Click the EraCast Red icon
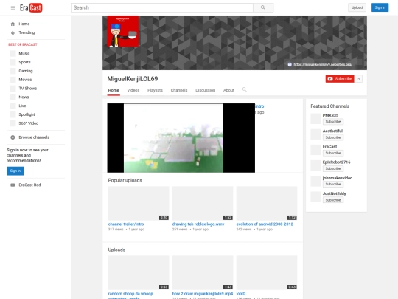This screenshot has height=299, width=398. tap(13, 185)
